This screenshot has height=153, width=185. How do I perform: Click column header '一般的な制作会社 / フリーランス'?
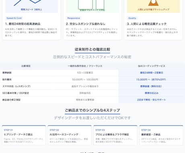tap(85, 66)
